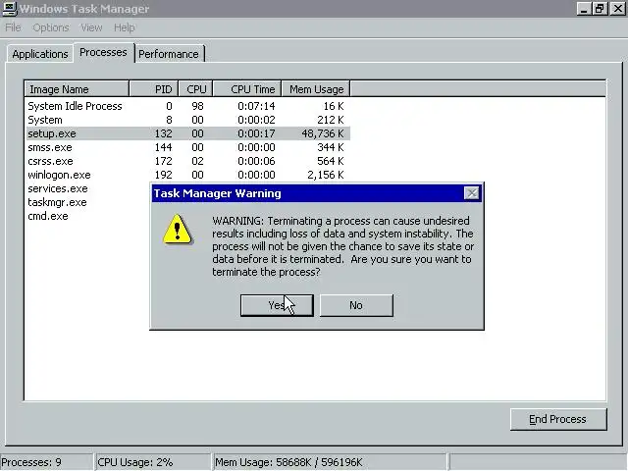Select the System Idle Process row

(x=187, y=106)
